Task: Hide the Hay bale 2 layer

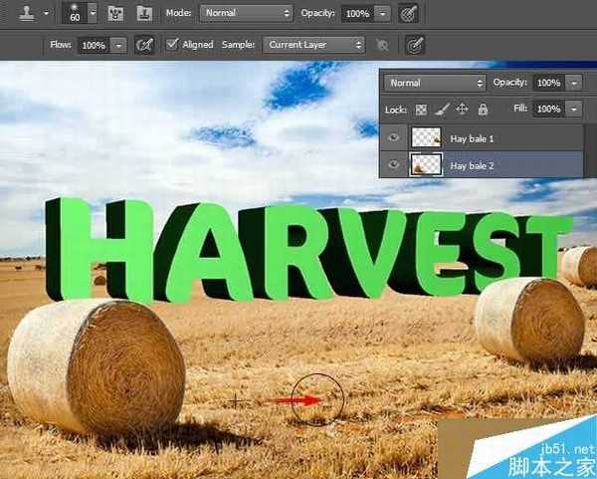Action: [x=391, y=165]
